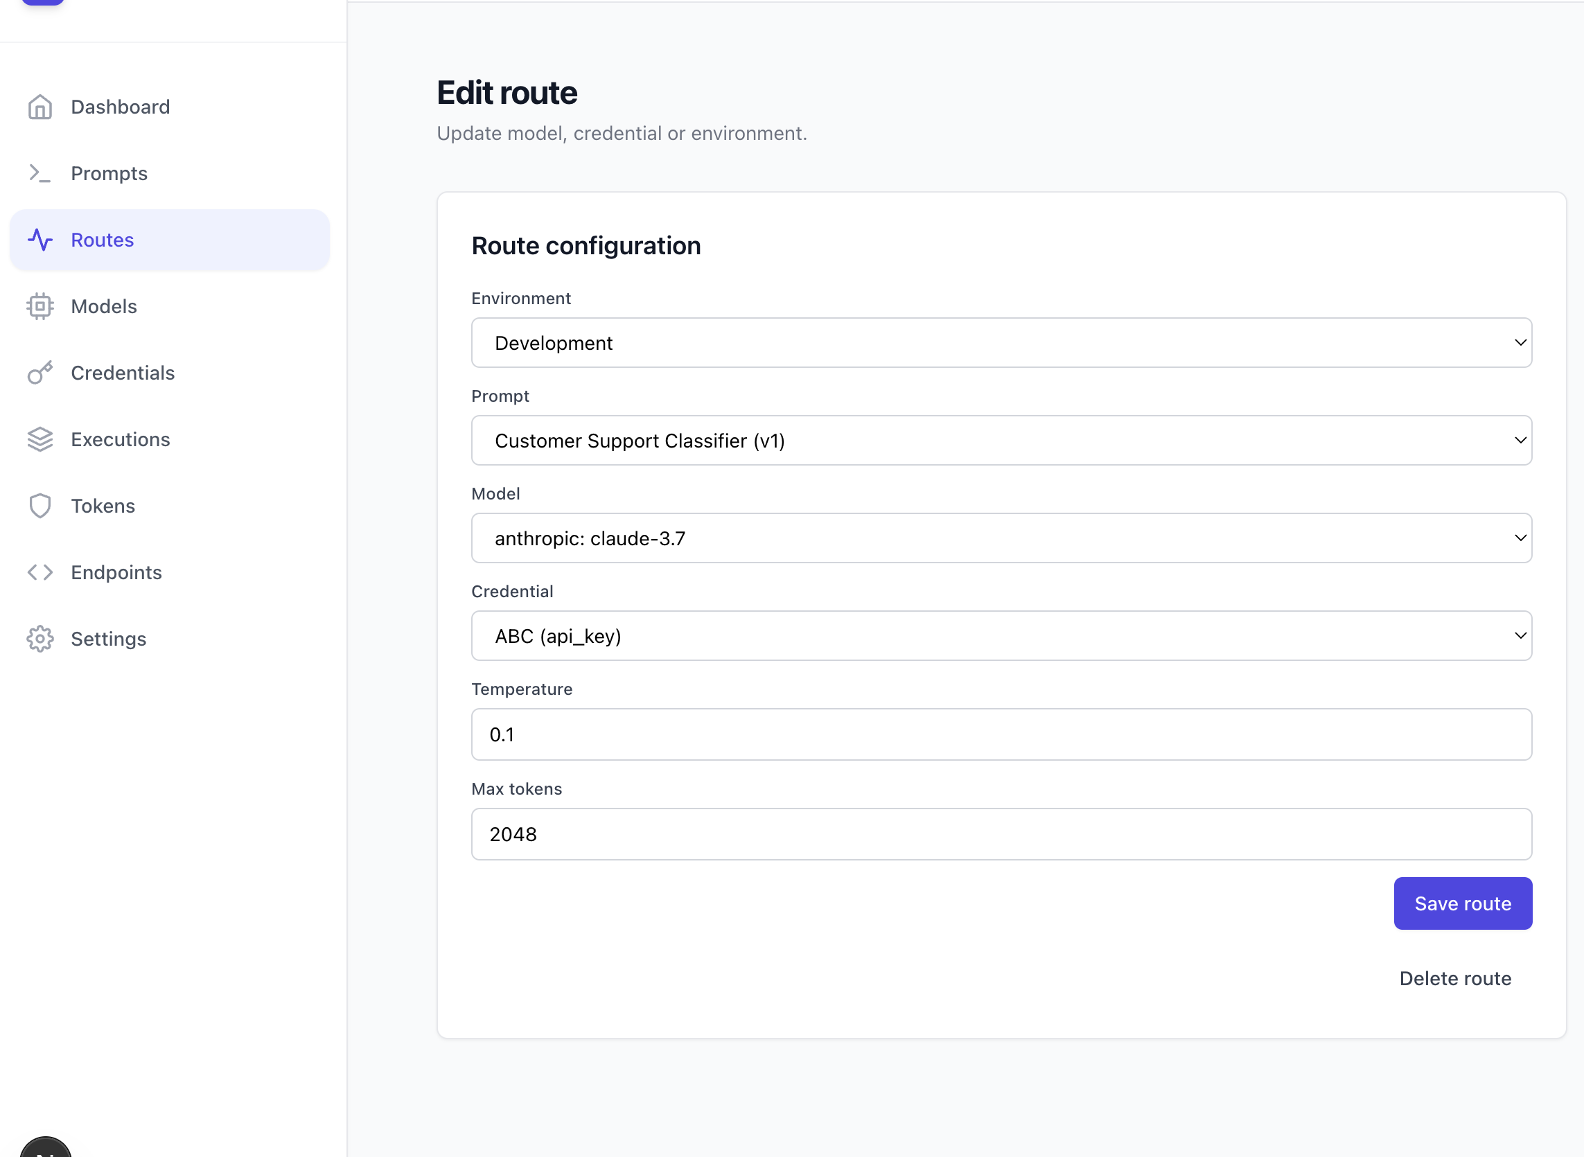The image size is (1584, 1157).
Task: Click the Credentials key icon
Action: [40, 373]
